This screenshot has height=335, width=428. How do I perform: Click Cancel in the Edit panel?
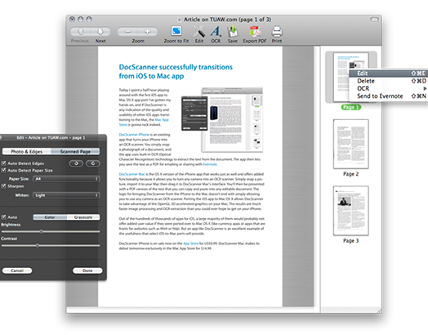(17, 270)
